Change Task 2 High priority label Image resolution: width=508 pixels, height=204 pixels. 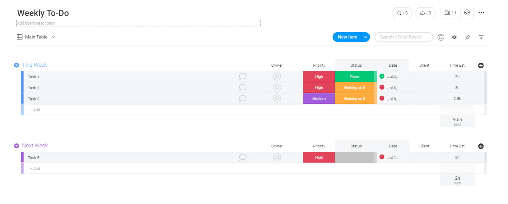(x=319, y=88)
